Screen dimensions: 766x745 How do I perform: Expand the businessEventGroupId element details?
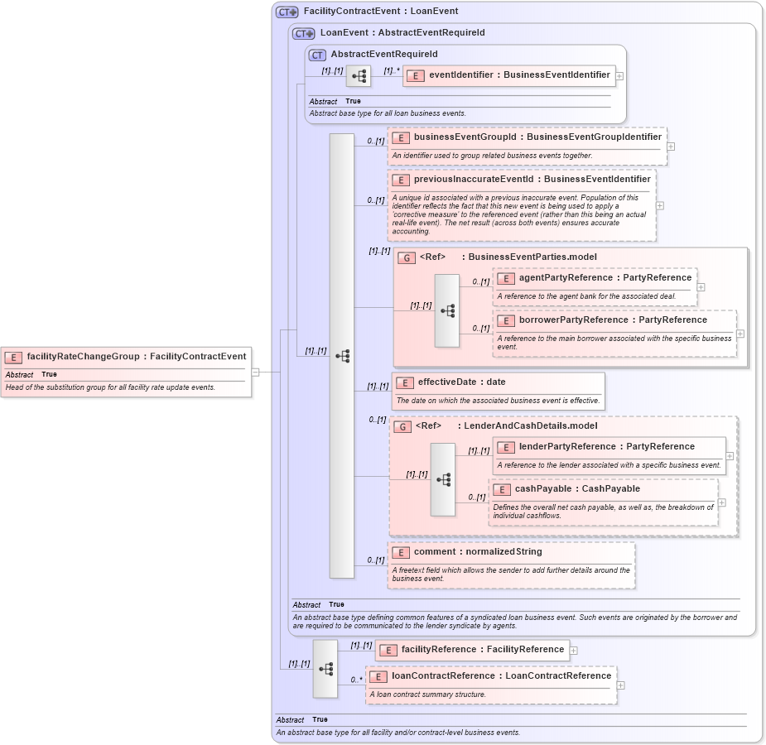[x=671, y=146]
